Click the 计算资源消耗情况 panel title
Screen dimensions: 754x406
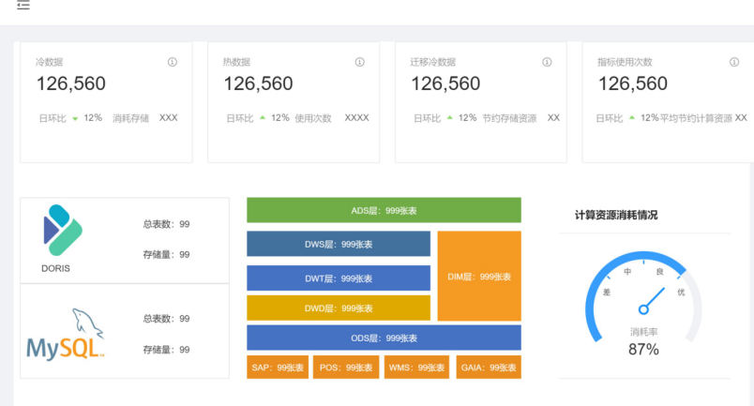tap(616, 215)
